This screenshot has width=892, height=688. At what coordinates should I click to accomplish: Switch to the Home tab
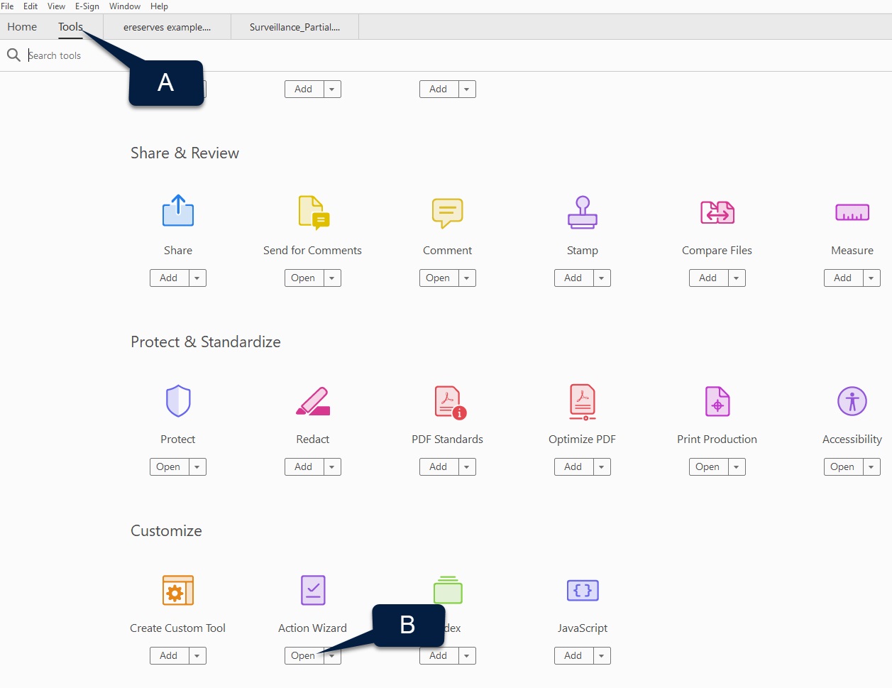pos(21,26)
